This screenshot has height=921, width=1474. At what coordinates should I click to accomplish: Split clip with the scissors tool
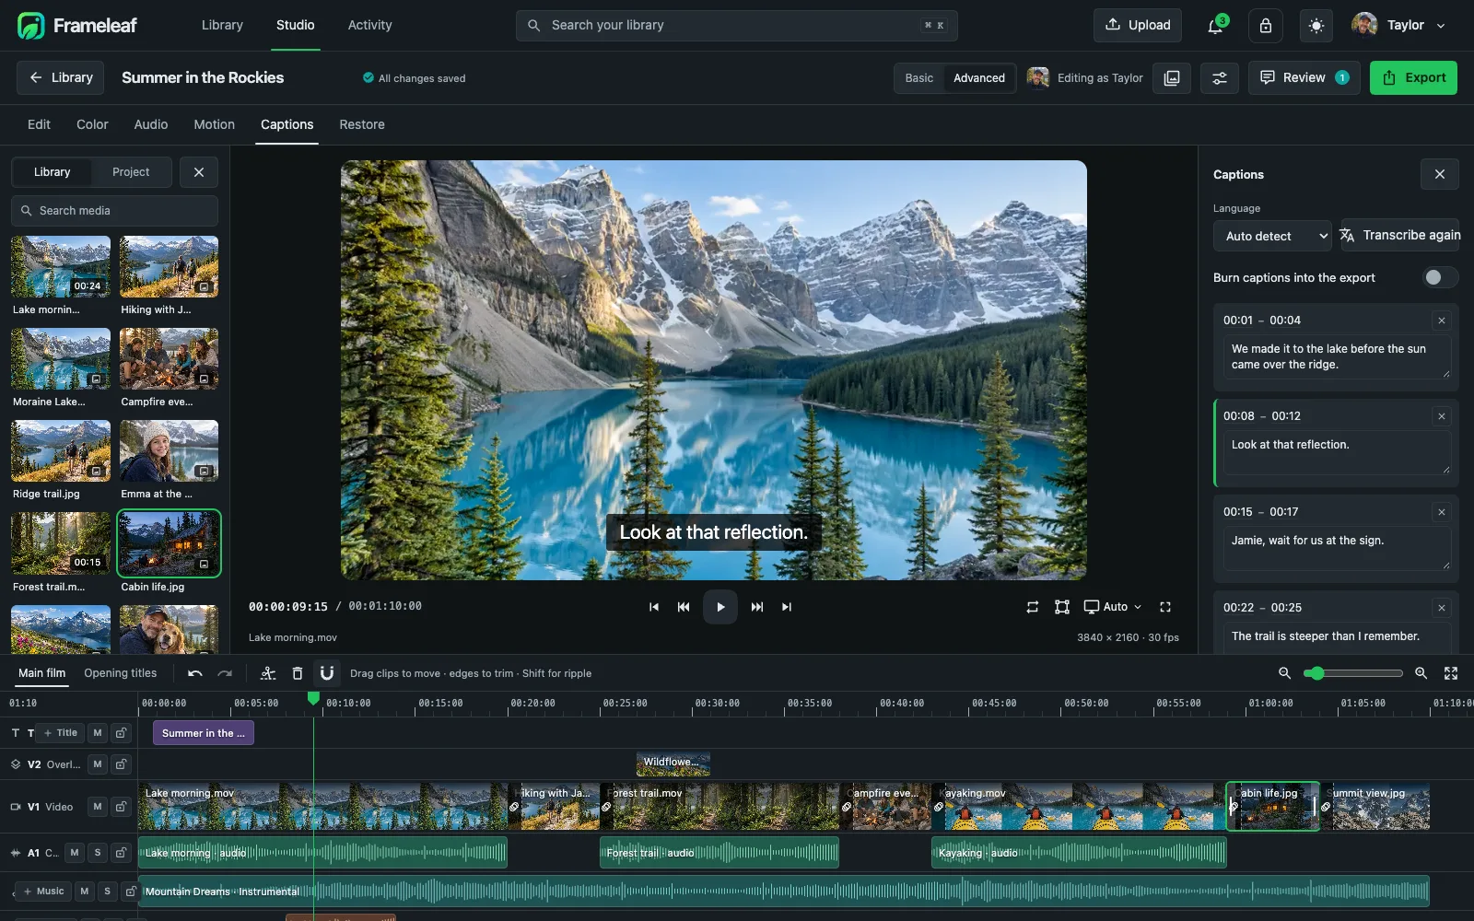coord(268,673)
